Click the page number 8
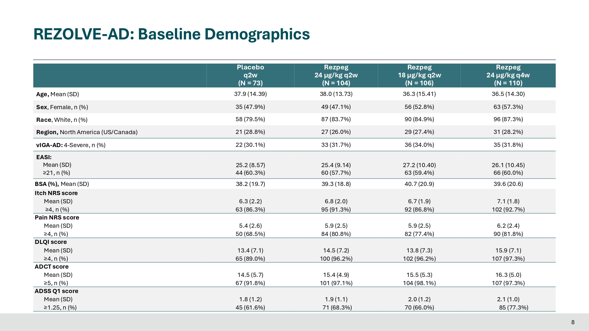The image size is (589, 331). [573, 322]
